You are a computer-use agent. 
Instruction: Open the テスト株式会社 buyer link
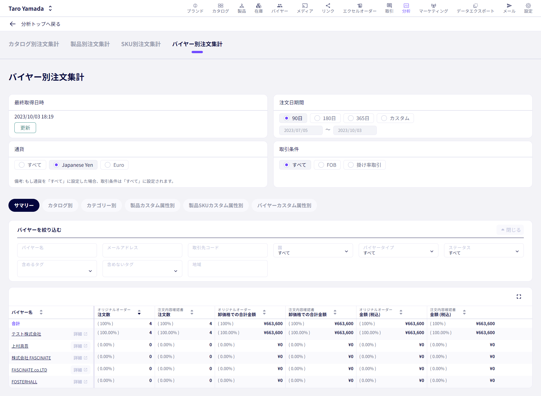(x=26, y=334)
